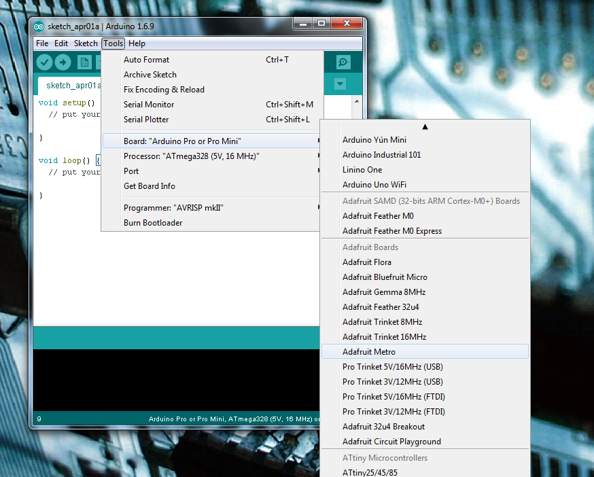594x477 pixels.
Task: Click the void setup() code line
Action: [x=67, y=103]
